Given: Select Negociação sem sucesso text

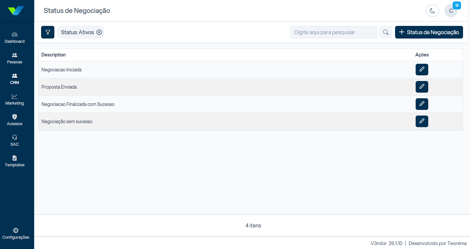Looking at the screenshot, I should tap(67, 122).
